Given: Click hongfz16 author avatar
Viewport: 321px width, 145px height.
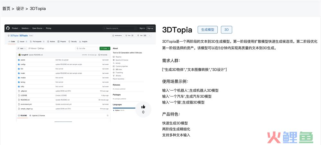Looking at the screenshot, I should coord(20,55).
